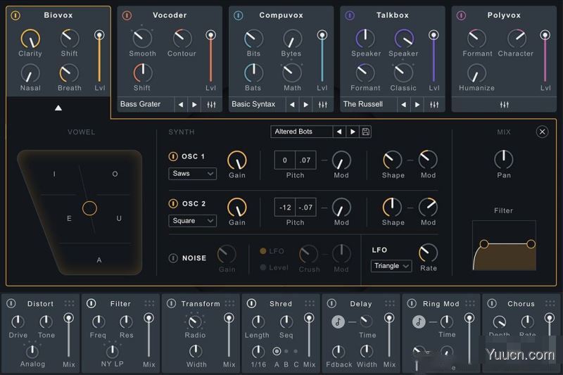Click the Ring Mod tempo sync note icon
The height and width of the screenshot is (375, 563).
pyautogui.click(x=418, y=322)
